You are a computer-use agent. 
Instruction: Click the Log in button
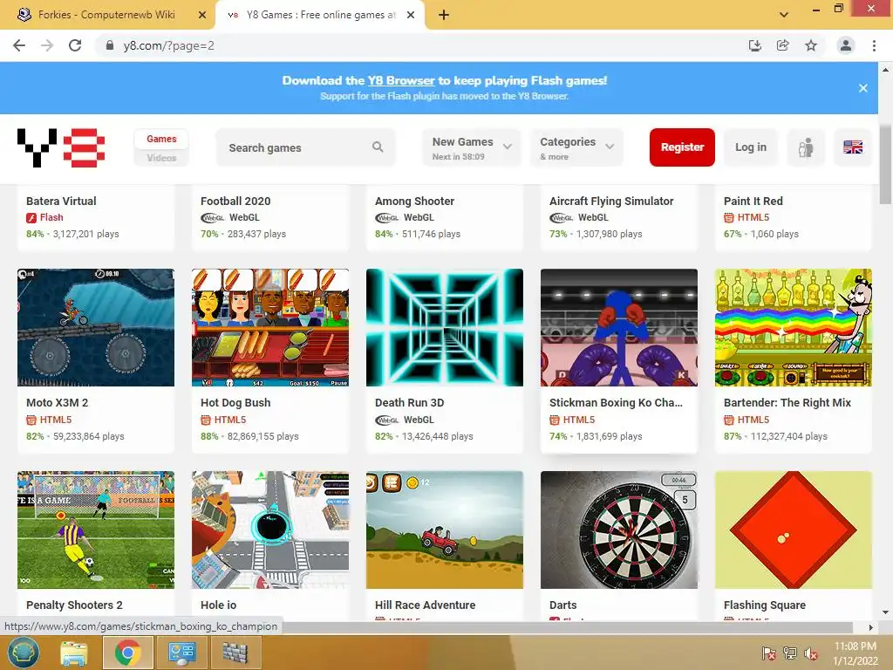(750, 147)
